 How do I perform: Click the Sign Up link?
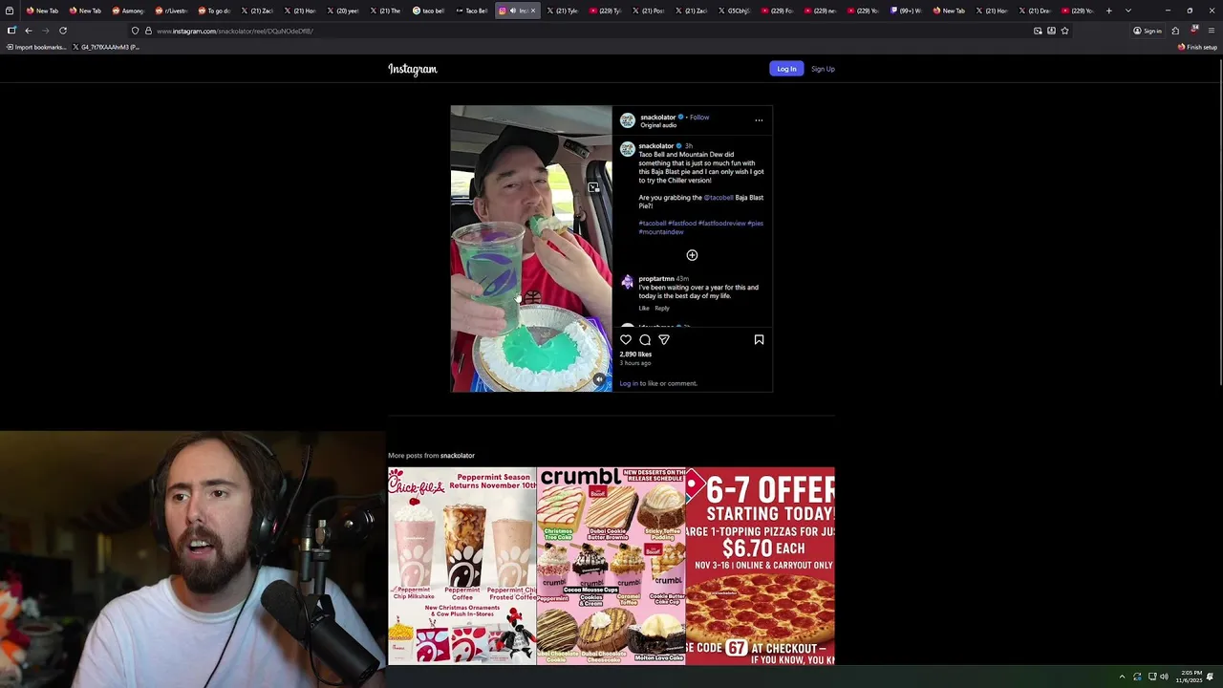(x=823, y=69)
